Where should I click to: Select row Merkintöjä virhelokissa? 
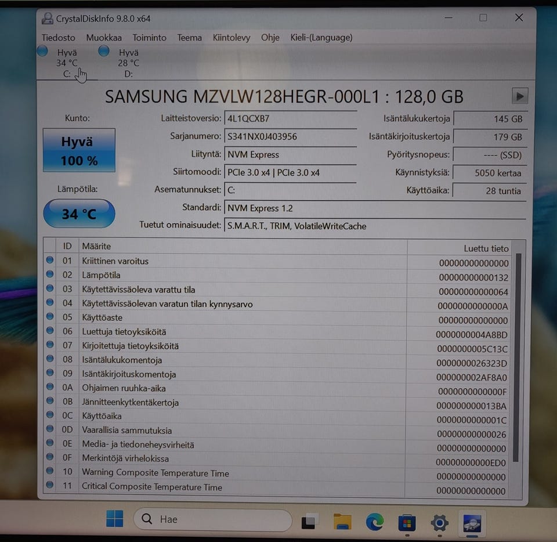tap(277, 459)
